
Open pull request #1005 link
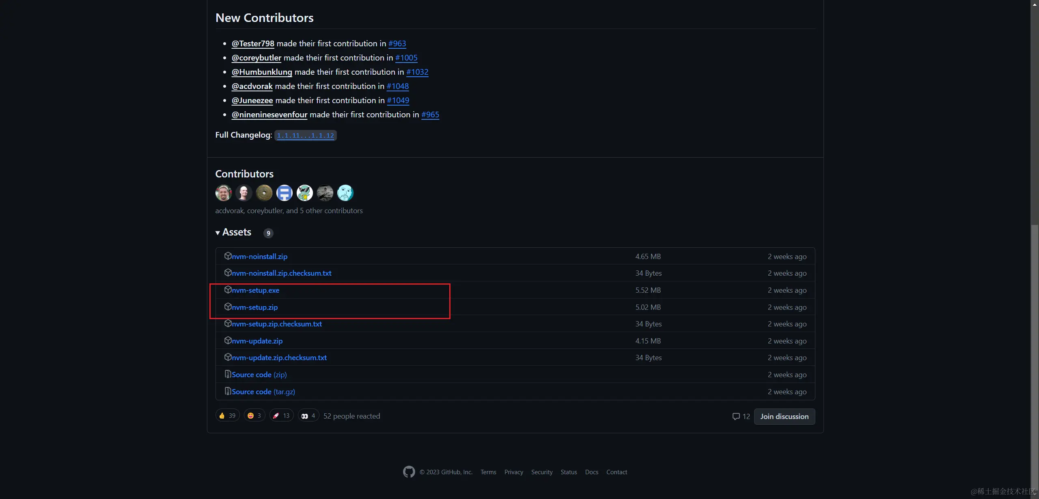[x=406, y=58]
